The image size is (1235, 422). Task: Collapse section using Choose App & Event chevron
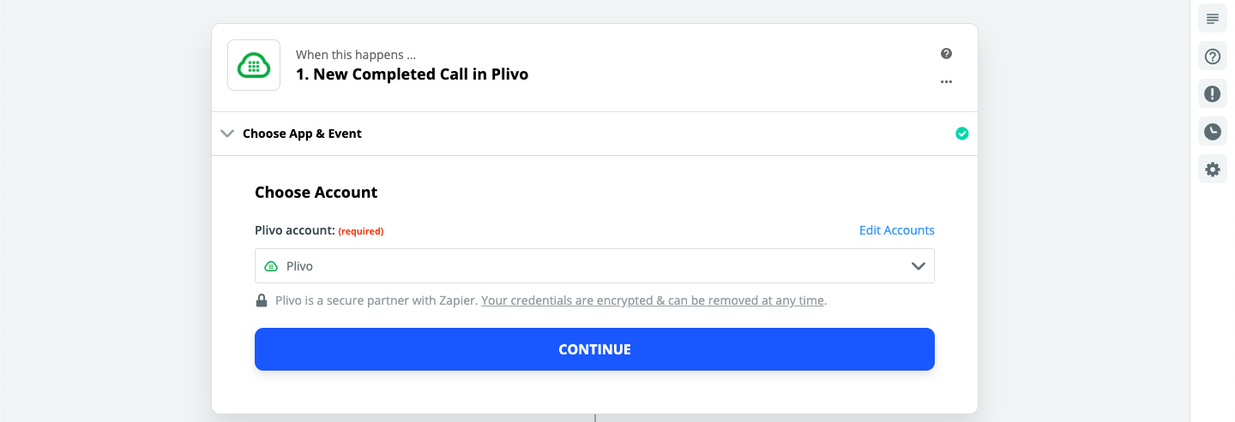coord(227,134)
